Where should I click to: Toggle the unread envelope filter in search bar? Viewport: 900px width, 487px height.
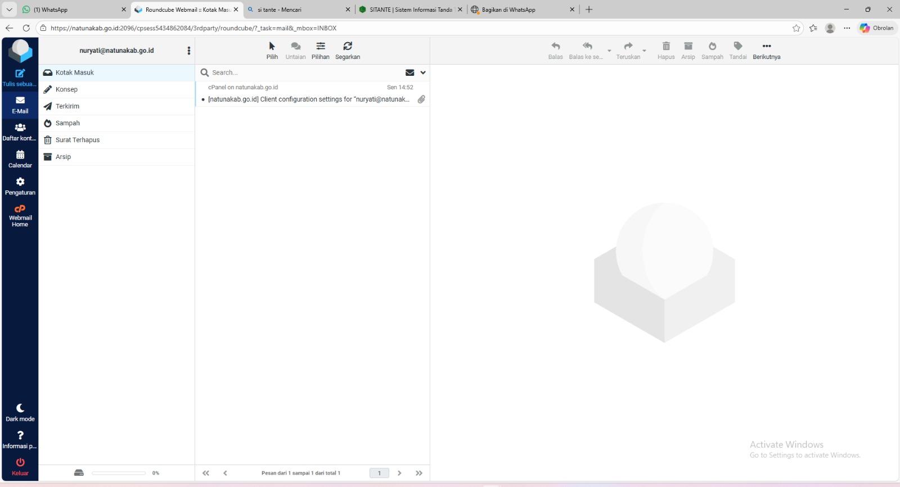click(x=409, y=72)
